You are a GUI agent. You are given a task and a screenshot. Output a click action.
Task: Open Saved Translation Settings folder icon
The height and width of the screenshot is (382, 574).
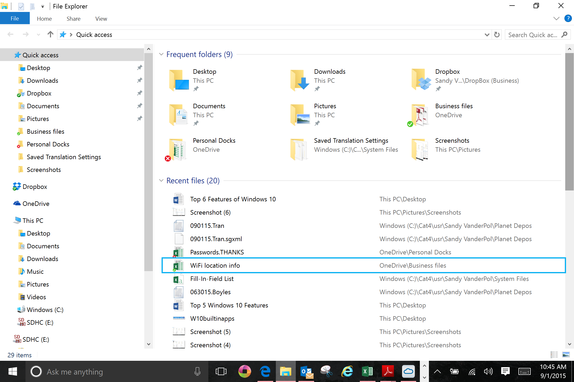(299, 149)
